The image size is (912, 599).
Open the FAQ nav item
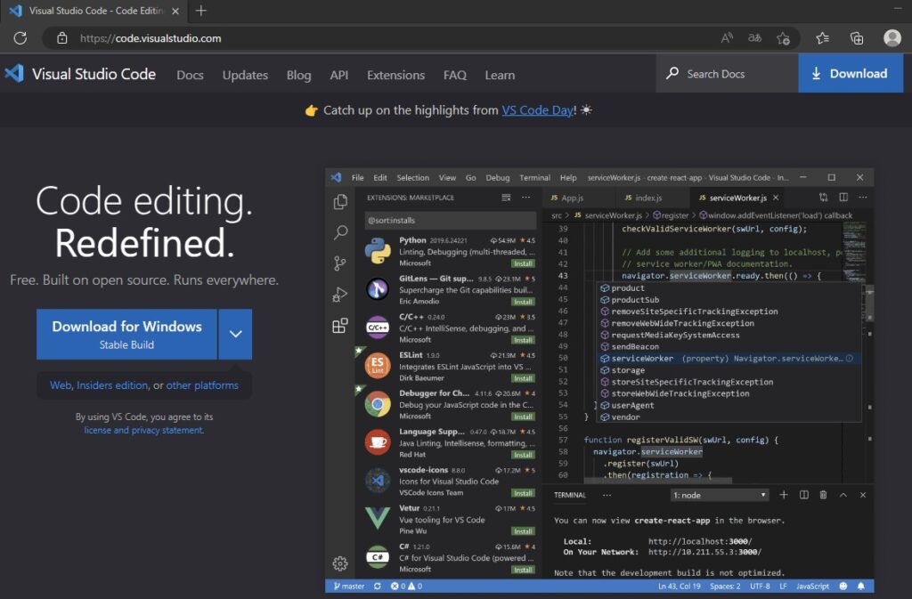(x=455, y=75)
